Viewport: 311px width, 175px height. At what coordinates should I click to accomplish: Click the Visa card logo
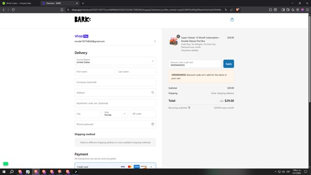click(x=123, y=167)
